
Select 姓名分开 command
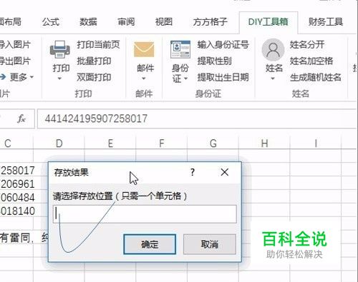tap(307, 44)
